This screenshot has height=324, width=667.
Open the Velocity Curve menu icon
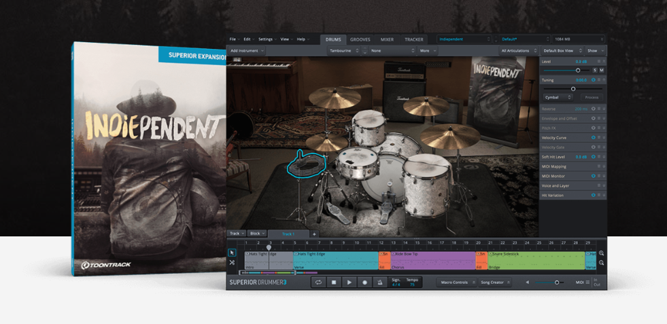[x=599, y=138]
